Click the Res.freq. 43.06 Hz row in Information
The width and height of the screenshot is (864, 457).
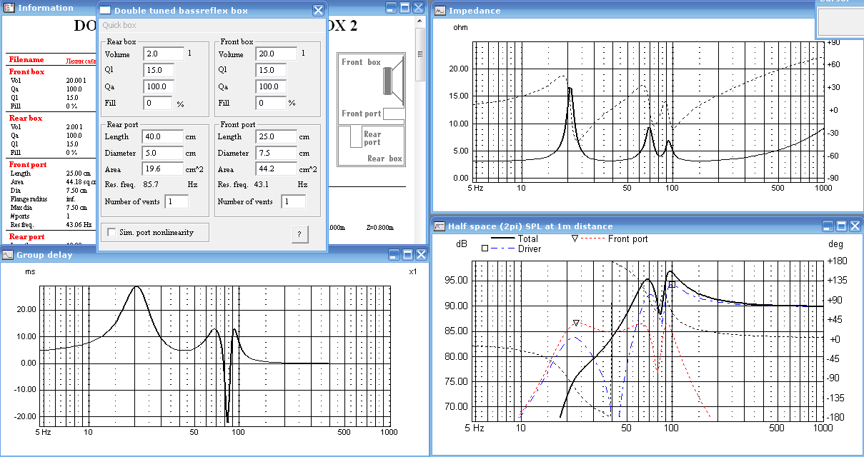[x=50, y=224]
